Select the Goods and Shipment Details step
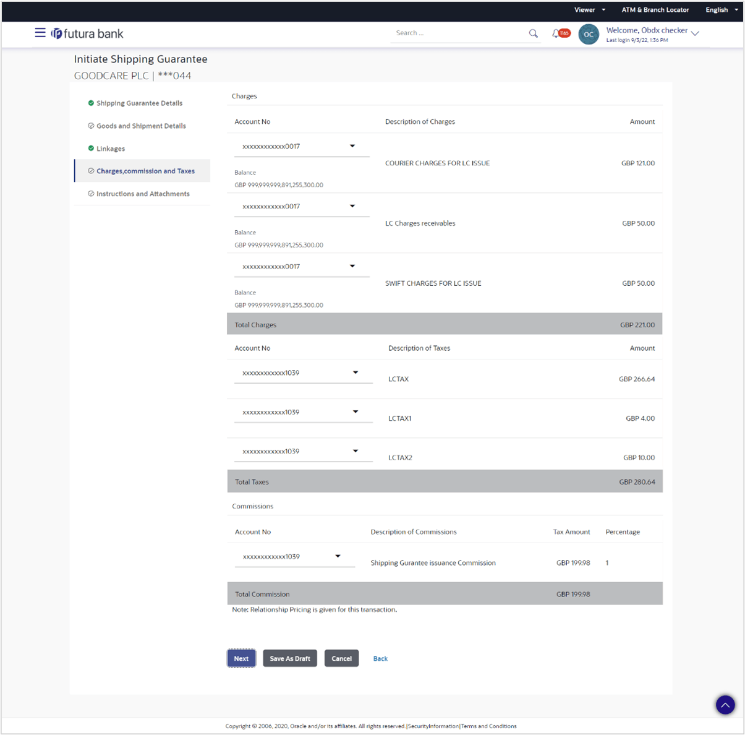 [141, 126]
